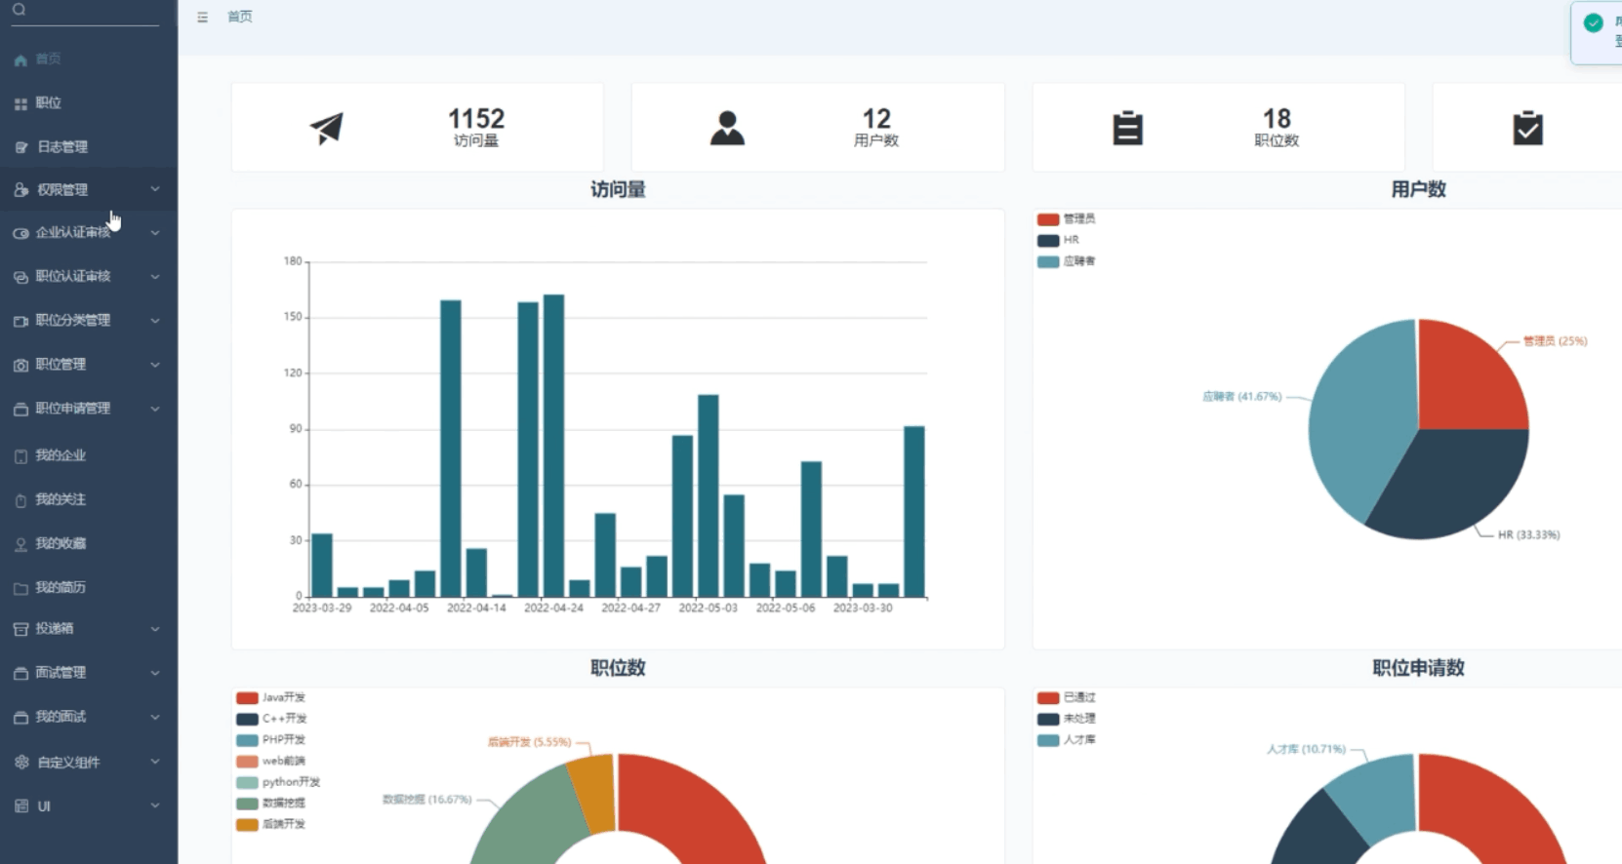Expand 面试管理 with its chevron arrow
Screen dimensions: 1622x864
tap(155, 673)
